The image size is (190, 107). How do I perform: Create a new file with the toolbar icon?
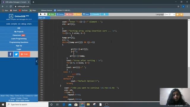click(41, 14)
